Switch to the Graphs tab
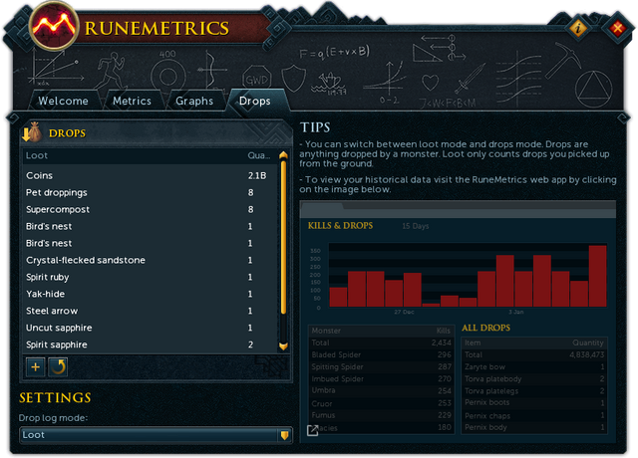 (x=194, y=101)
